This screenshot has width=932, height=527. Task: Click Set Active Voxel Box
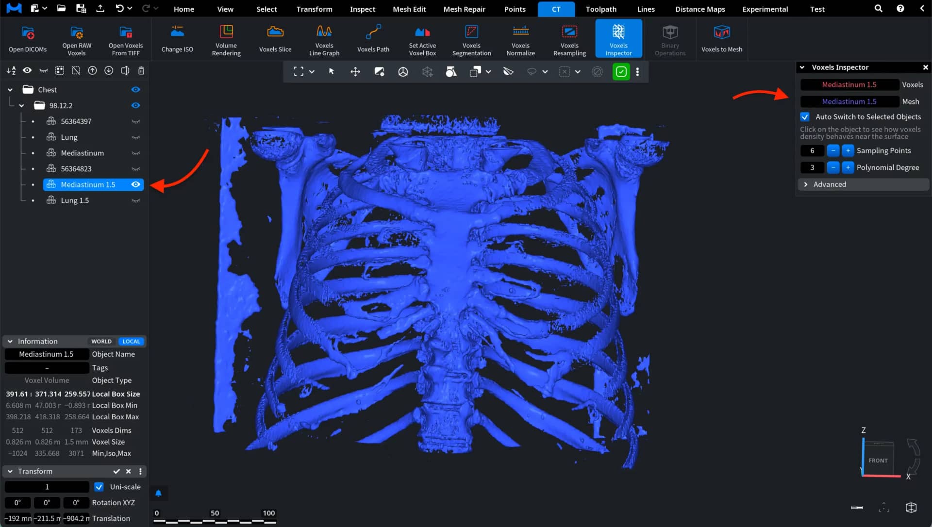[422, 39]
